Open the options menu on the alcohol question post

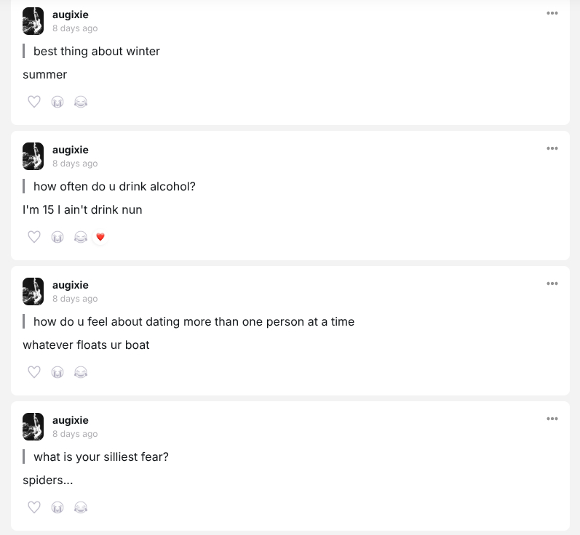pyautogui.click(x=552, y=148)
